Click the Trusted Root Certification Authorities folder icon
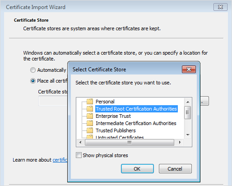232x186 pixels. (x=90, y=109)
